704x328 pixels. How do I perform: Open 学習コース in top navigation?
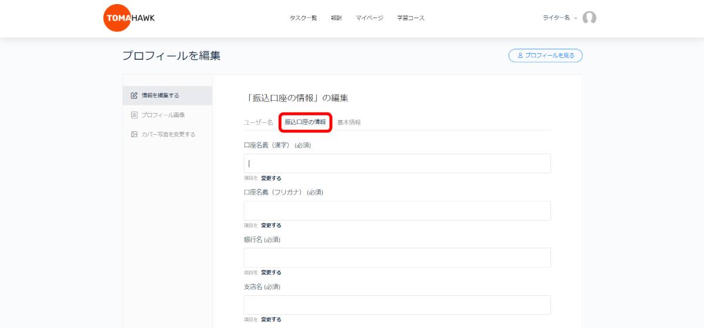(x=411, y=18)
